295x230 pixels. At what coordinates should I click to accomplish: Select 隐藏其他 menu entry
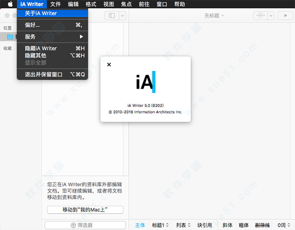tap(52, 56)
